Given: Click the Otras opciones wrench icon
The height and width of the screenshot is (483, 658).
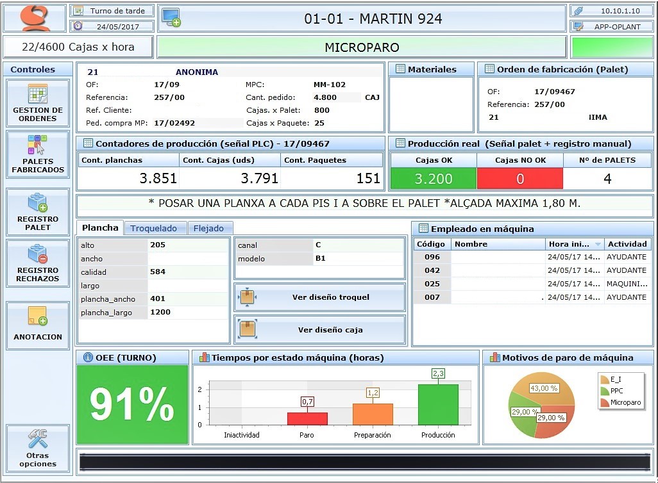Looking at the screenshot, I should click(x=37, y=438).
